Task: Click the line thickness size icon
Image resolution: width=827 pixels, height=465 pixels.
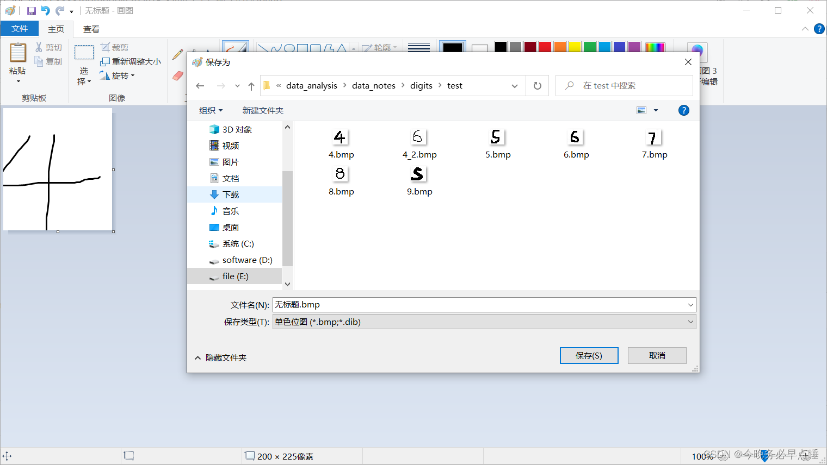Action: click(419, 48)
